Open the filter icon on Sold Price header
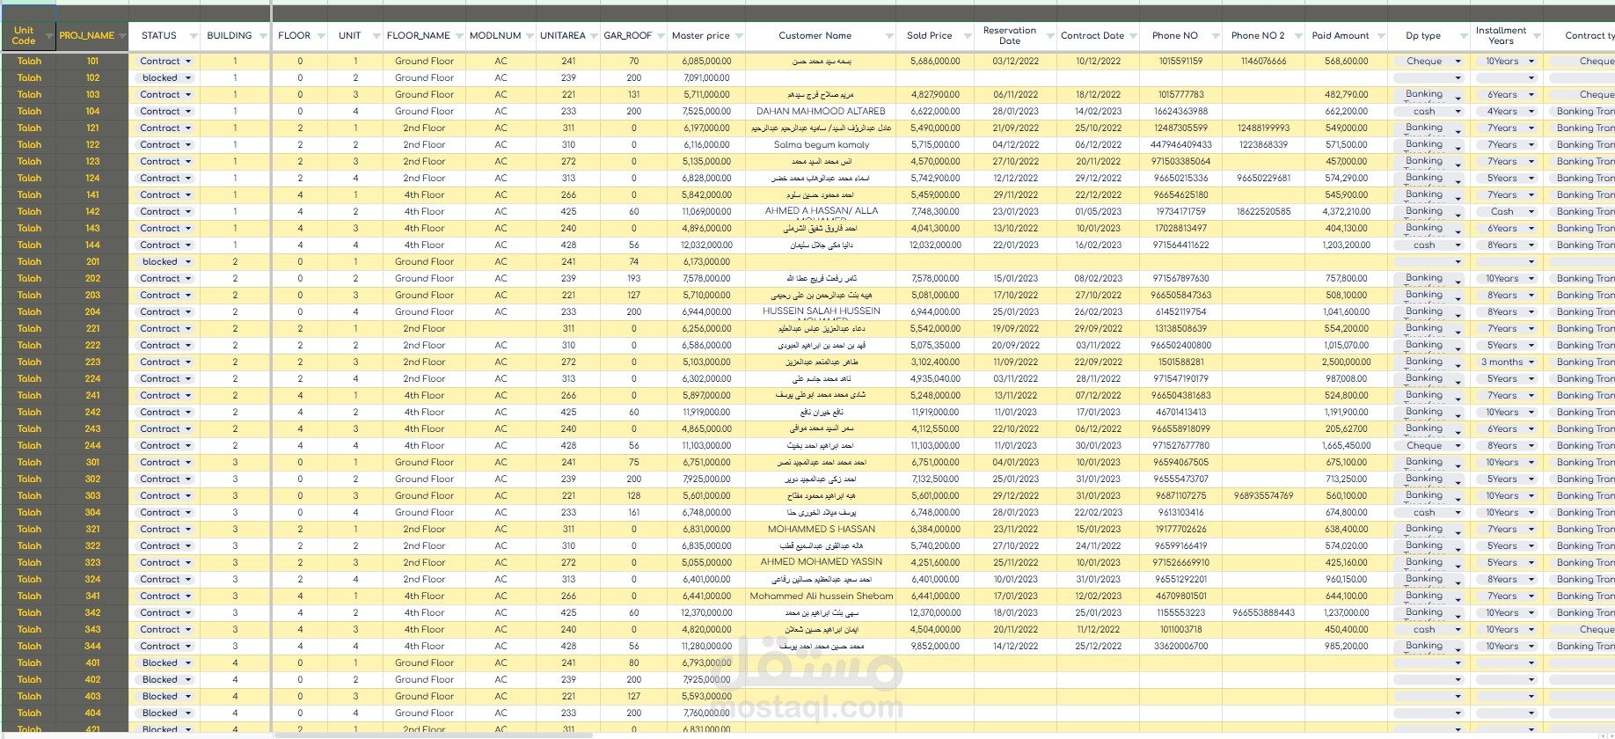Viewport: 1615px width, 739px height. [x=966, y=36]
